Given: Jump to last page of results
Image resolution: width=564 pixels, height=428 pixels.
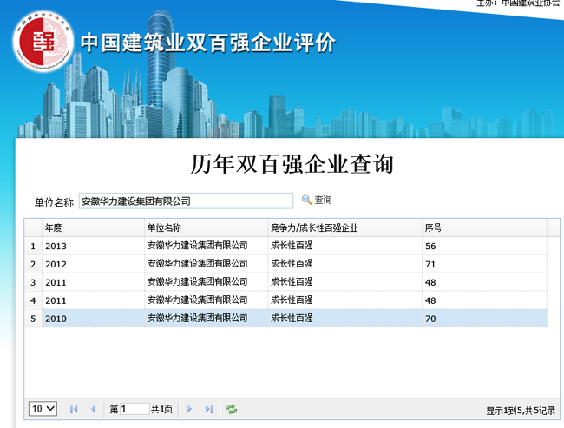Looking at the screenshot, I should pos(209,409).
